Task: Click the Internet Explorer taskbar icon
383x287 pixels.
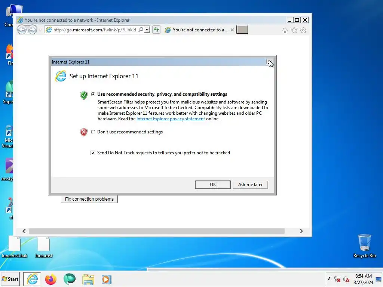Action: pyautogui.click(x=32, y=279)
